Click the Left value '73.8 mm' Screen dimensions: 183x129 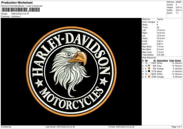pos(161,30)
